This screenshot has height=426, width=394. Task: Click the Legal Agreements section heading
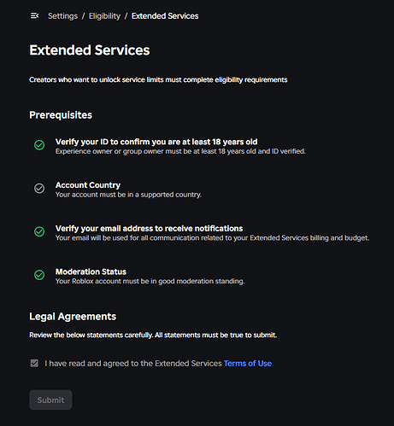tap(73, 317)
